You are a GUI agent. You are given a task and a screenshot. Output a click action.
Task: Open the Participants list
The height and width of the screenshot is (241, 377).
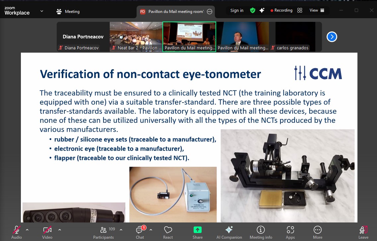(x=103, y=232)
